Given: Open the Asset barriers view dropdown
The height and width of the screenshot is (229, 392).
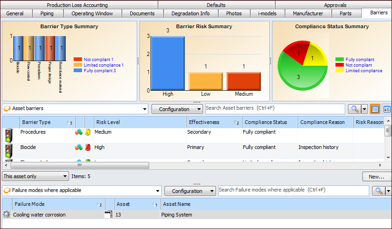Looking at the screenshot, I should 145,109.
